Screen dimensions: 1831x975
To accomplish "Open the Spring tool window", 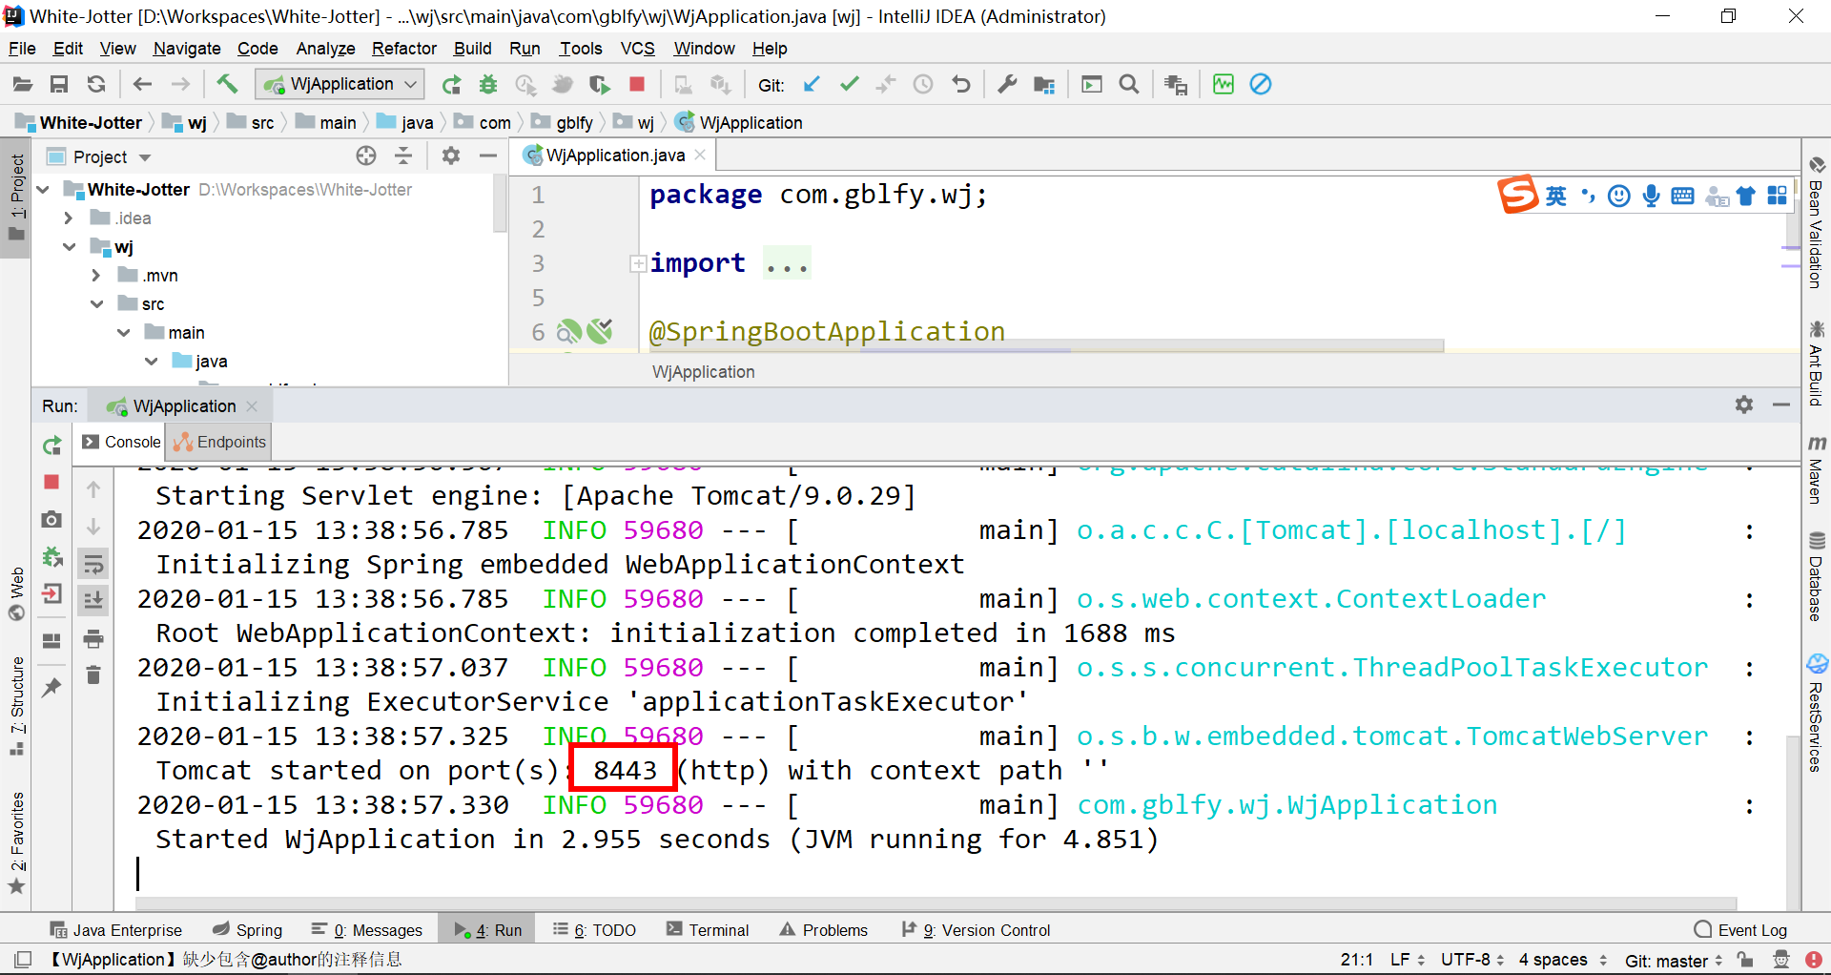I will [x=248, y=930].
